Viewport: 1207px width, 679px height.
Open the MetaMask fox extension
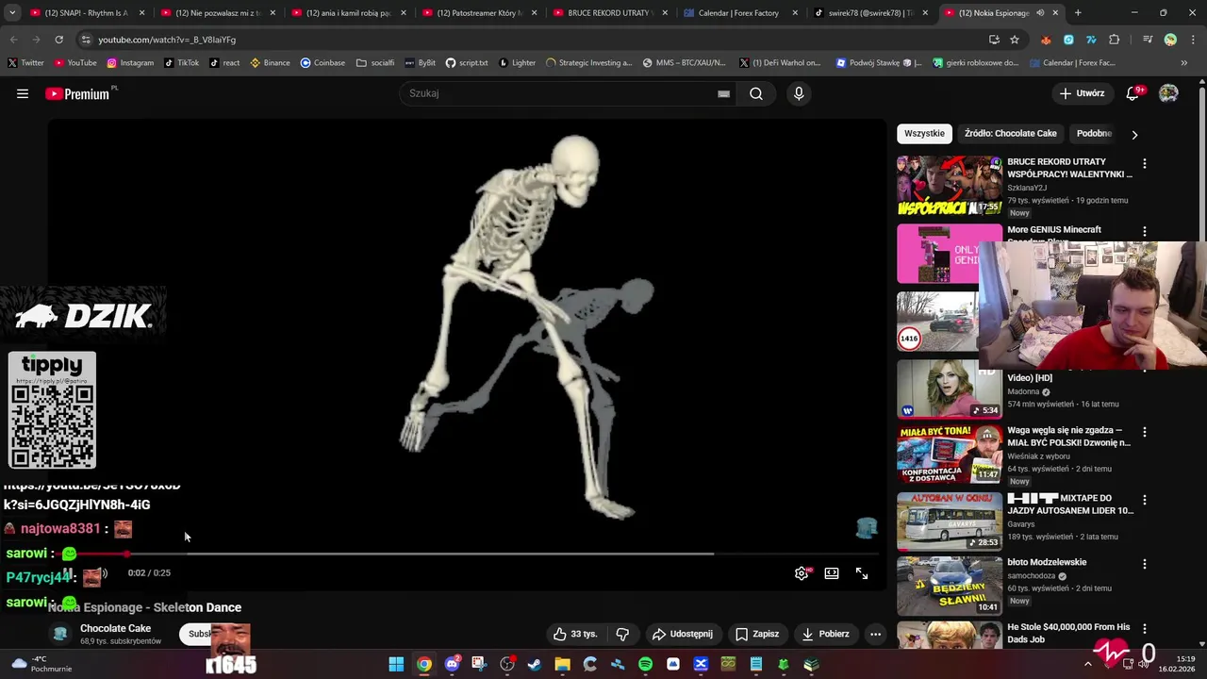(1046, 40)
